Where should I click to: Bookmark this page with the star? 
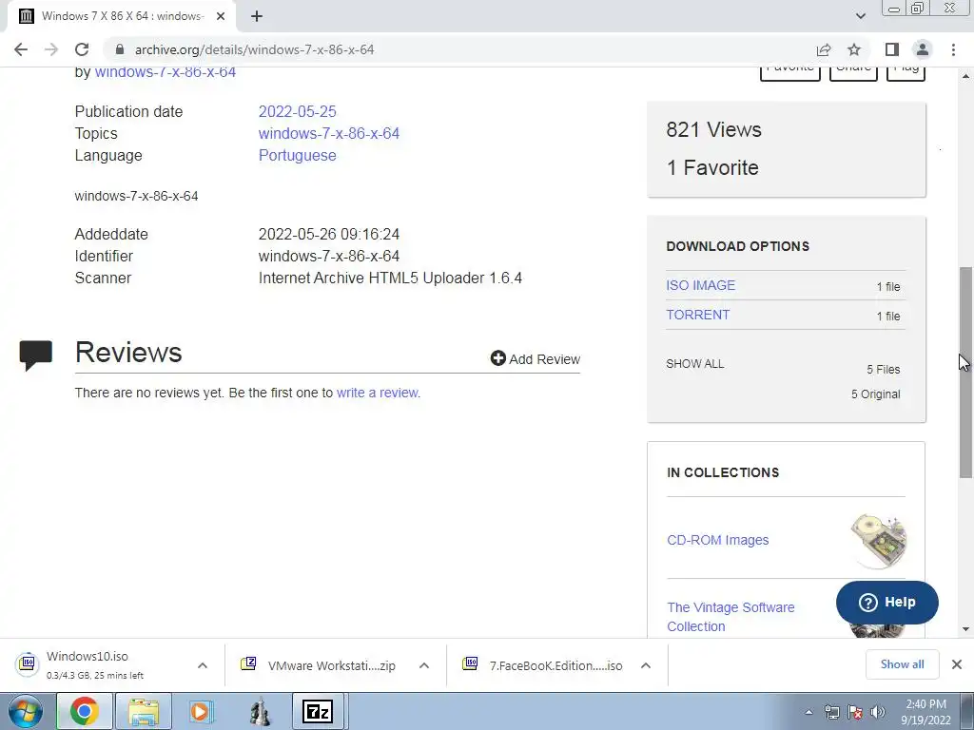coord(854,49)
